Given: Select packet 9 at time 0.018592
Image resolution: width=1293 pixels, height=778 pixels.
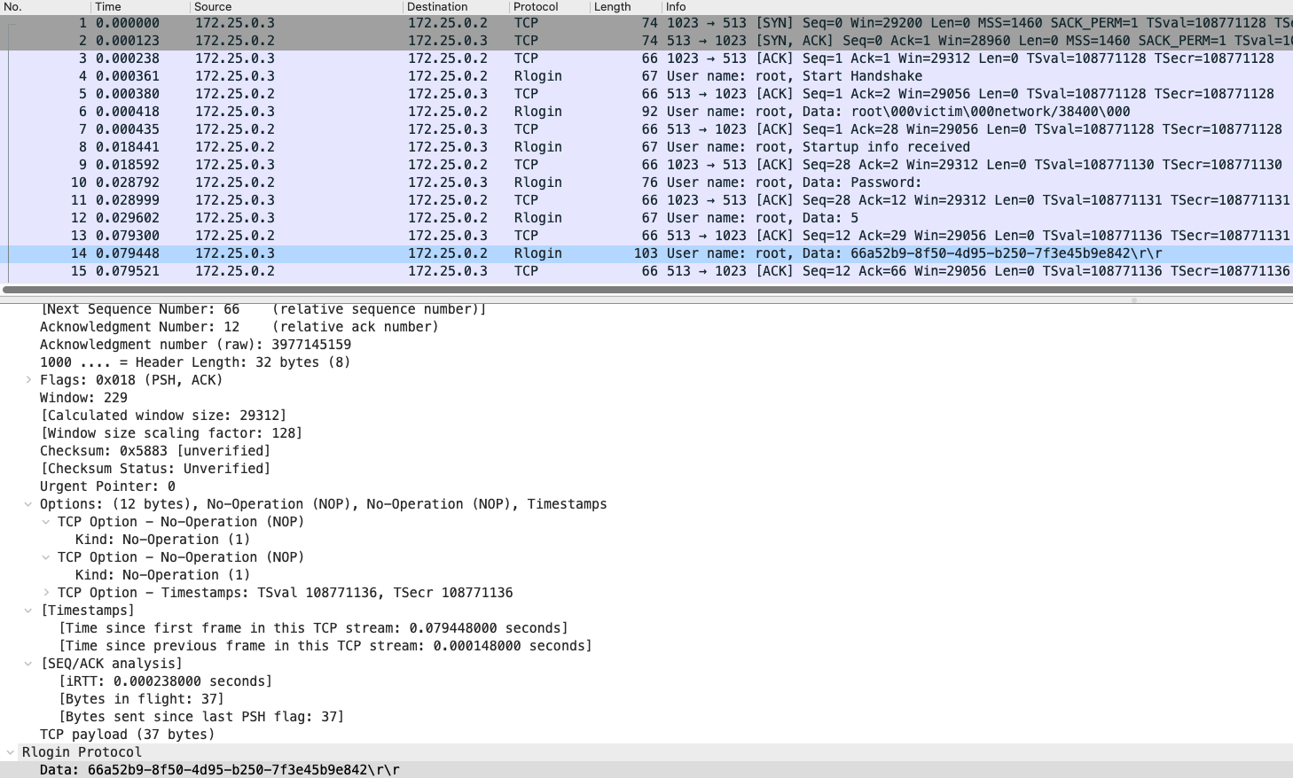Looking at the screenshot, I should coord(646,165).
